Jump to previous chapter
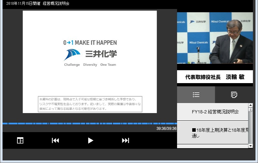The width and height of the screenshot is (258, 163). (x=55, y=140)
